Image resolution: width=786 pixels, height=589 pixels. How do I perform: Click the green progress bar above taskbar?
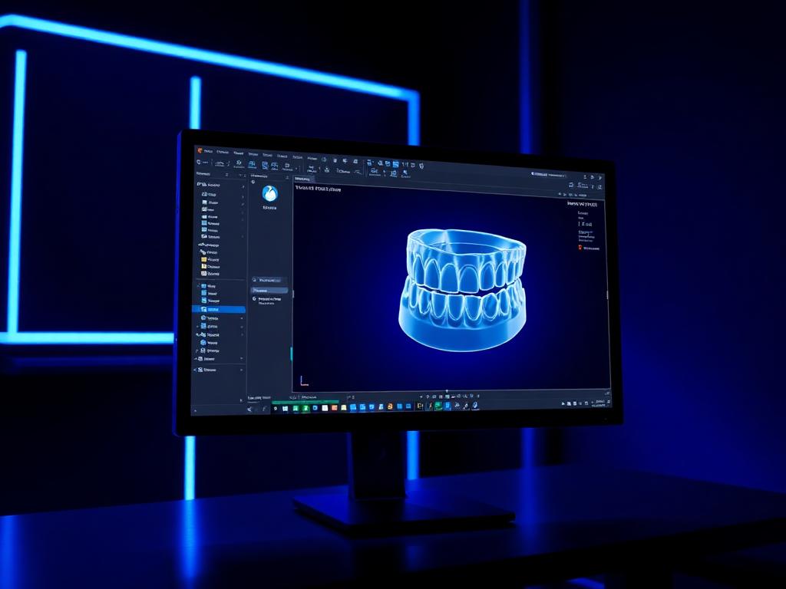pyautogui.click(x=305, y=402)
